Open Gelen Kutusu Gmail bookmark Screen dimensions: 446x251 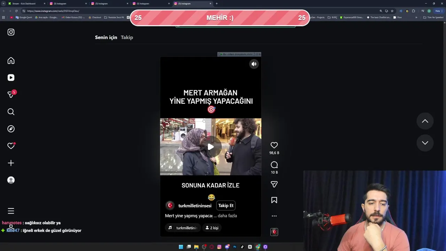pos(73,17)
